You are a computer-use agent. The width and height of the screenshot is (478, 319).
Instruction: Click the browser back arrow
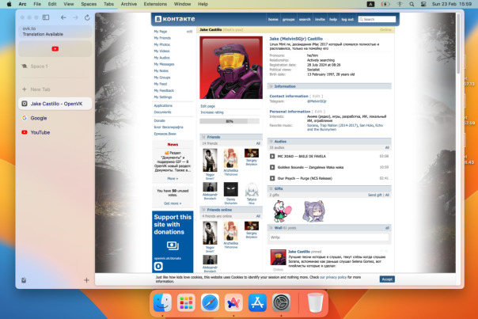coord(63,17)
